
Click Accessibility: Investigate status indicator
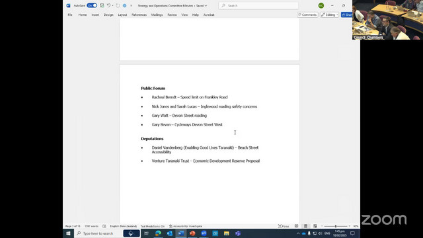point(186,226)
